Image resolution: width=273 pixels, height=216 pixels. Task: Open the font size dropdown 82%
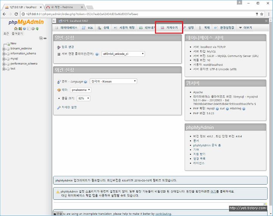(x=83, y=99)
